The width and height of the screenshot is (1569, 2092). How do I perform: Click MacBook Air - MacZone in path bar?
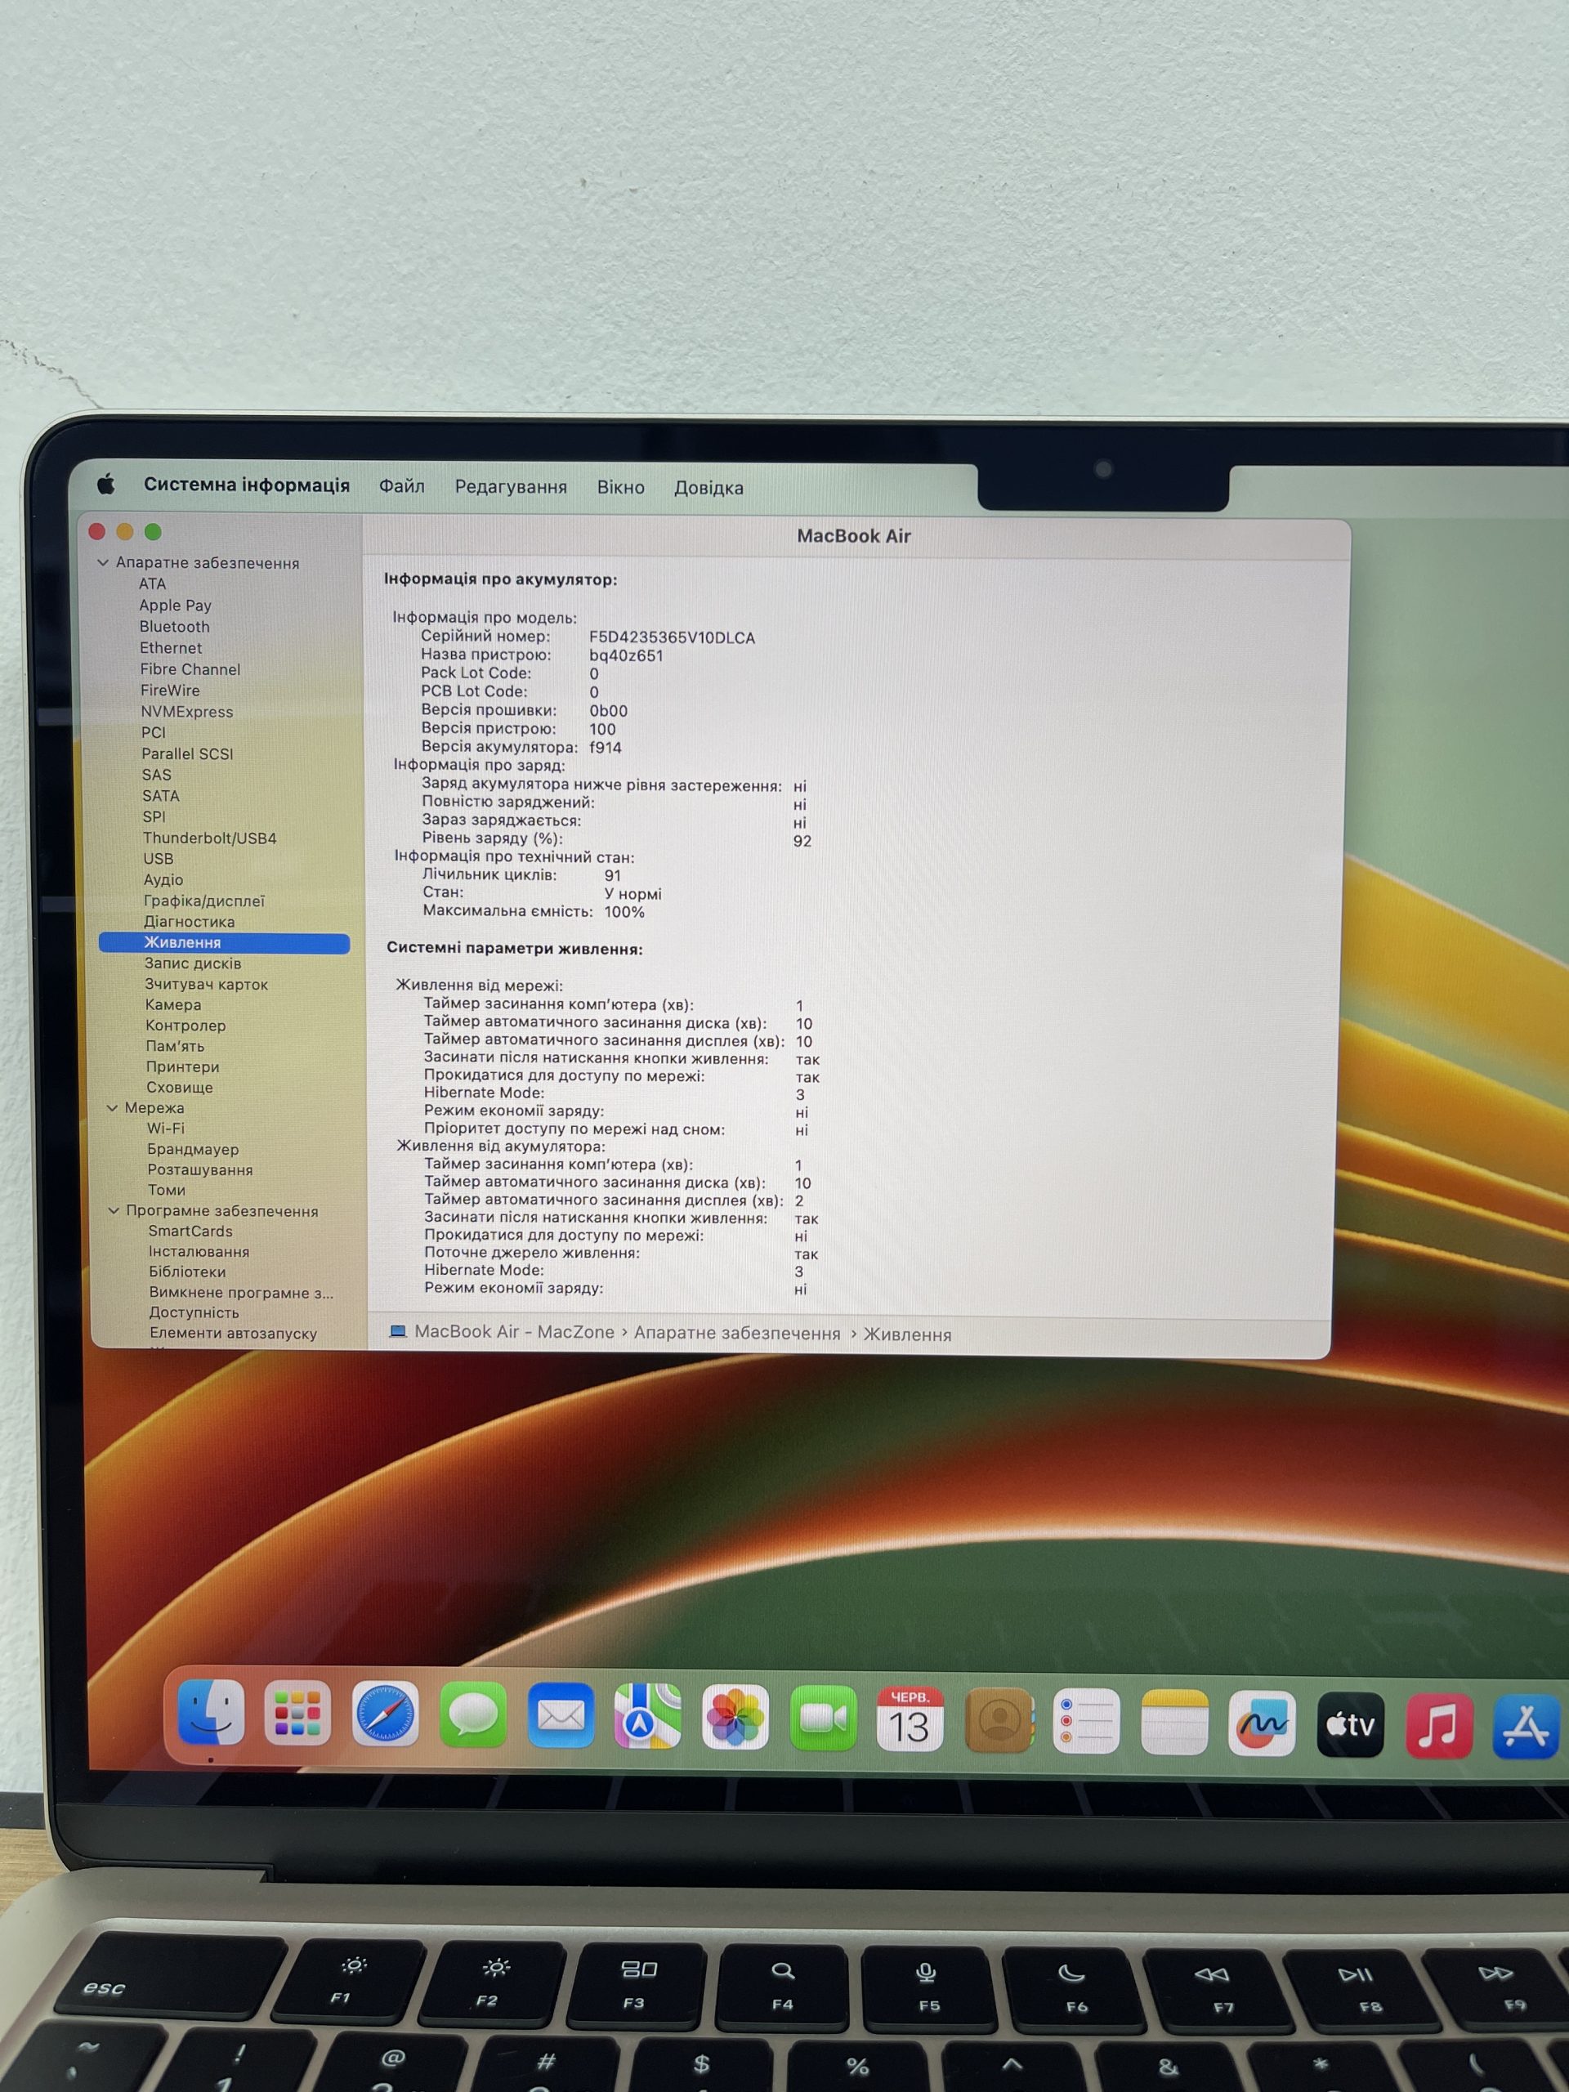(515, 1332)
